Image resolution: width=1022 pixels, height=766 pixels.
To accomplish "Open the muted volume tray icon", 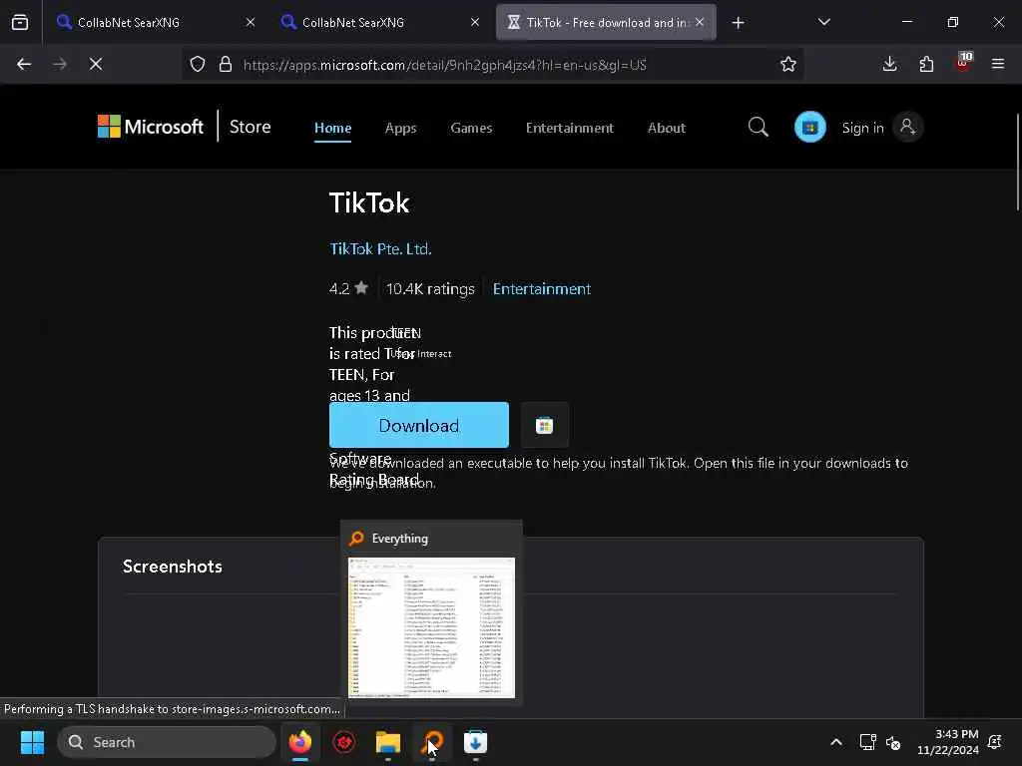I will pyautogui.click(x=893, y=742).
